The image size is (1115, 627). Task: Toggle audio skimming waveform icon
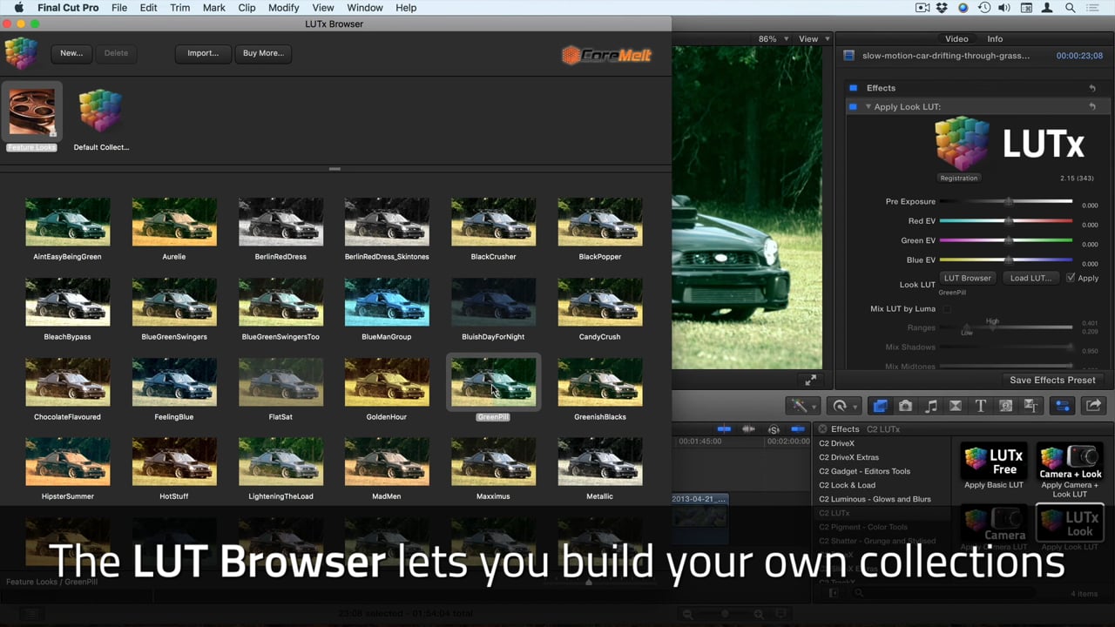[748, 429]
